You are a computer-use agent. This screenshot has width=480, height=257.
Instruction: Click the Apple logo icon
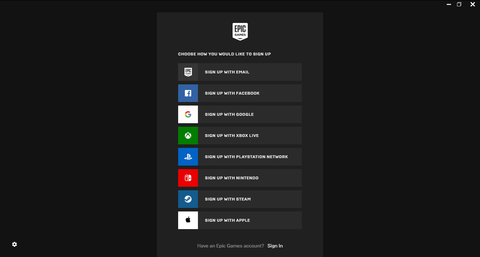[188, 220]
